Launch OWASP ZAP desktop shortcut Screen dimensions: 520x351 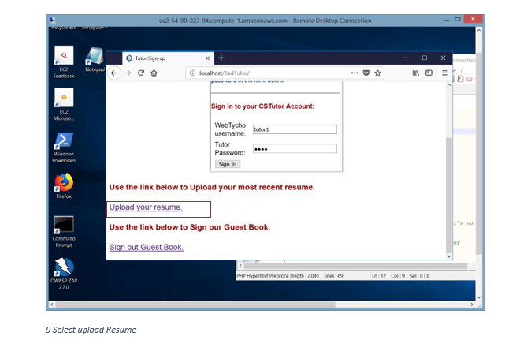pyautogui.click(x=64, y=274)
